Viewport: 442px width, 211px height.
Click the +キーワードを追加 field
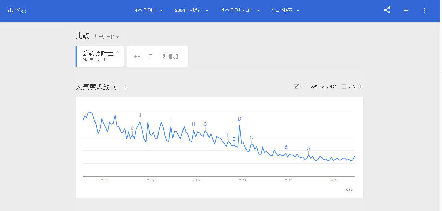157,56
